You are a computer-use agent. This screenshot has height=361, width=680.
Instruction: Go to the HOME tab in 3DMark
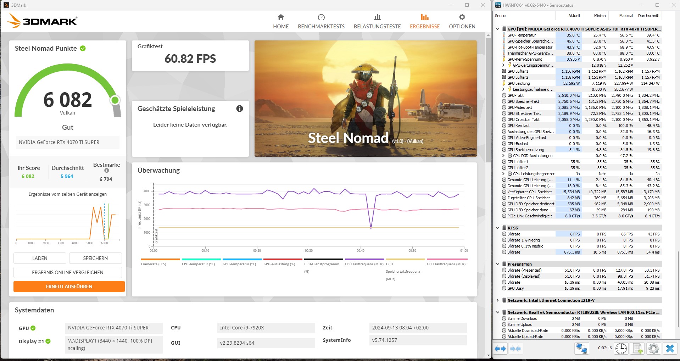click(x=281, y=21)
